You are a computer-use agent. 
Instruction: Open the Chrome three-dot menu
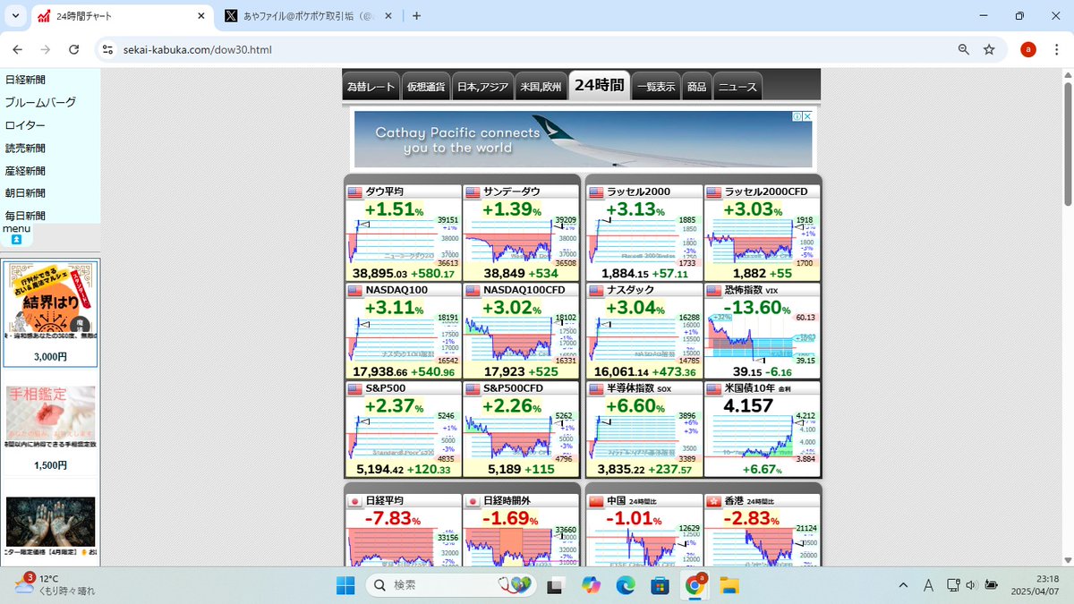tap(1056, 50)
